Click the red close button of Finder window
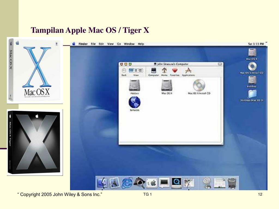279x209 pixels. [122, 64]
